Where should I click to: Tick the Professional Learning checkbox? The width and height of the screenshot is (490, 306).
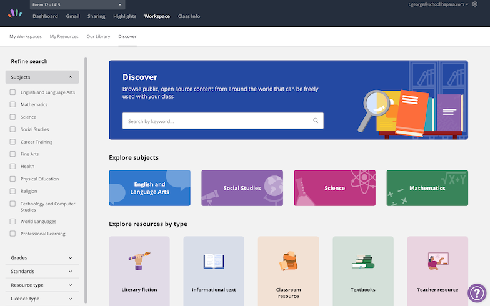[x=12, y=234]
